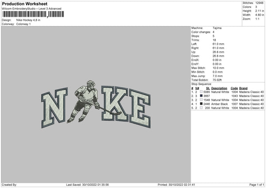This screenshot has height=188, width=266.
Task: Click the Machine value Tajima
Action: point(217,28)
